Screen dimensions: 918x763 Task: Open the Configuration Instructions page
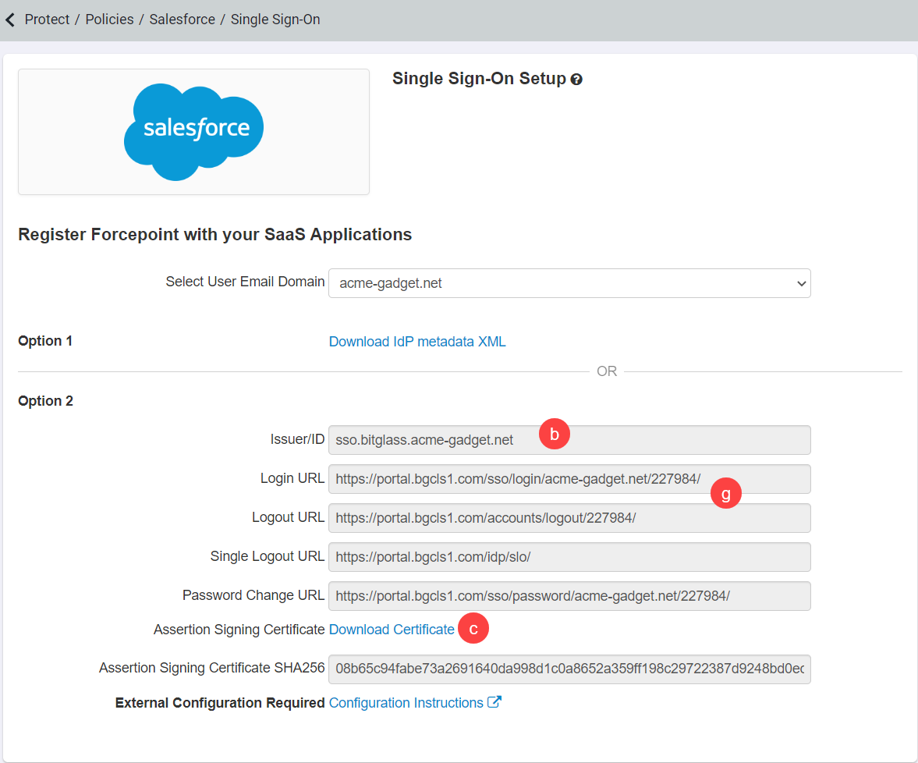406,701
